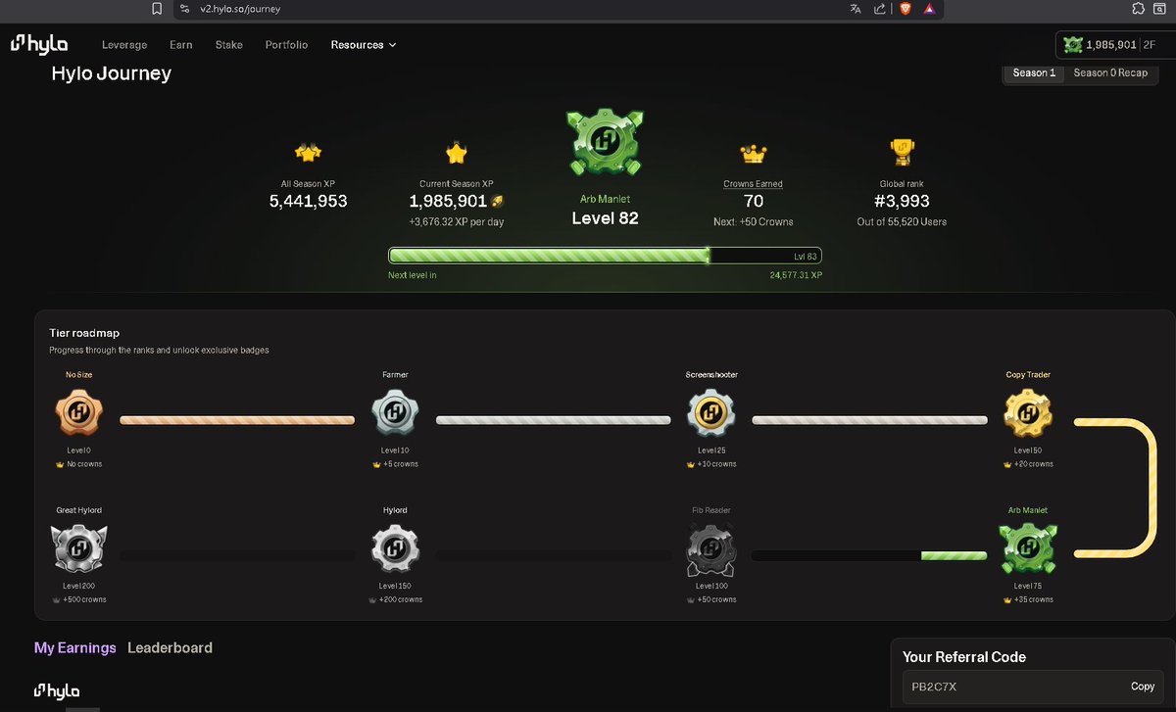Open Brave Shields lion icon

click(905, 9)
